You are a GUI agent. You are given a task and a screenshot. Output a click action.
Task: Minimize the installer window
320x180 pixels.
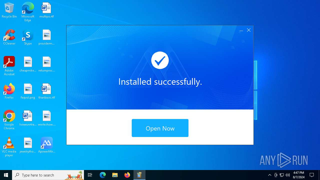(x=241, y=30)
